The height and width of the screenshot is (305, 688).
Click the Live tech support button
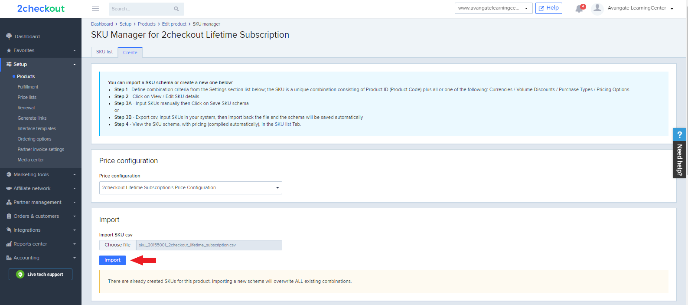[x=40, y=274]
